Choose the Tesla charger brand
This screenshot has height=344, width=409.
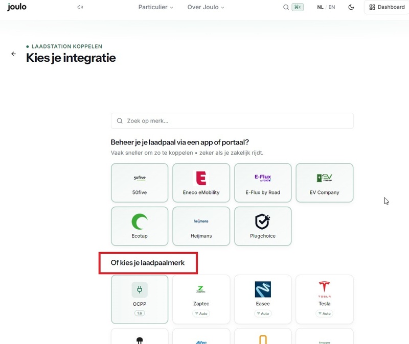[x=325, y=299]
